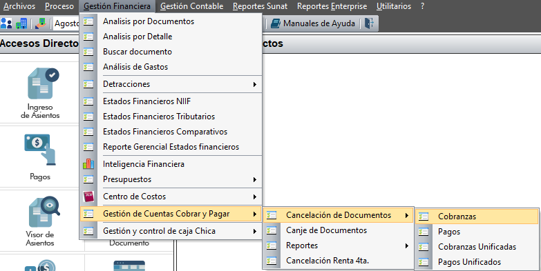Click the Centro de Costos red icon
This screenshot has height=271, width=541.
[88, 197]
